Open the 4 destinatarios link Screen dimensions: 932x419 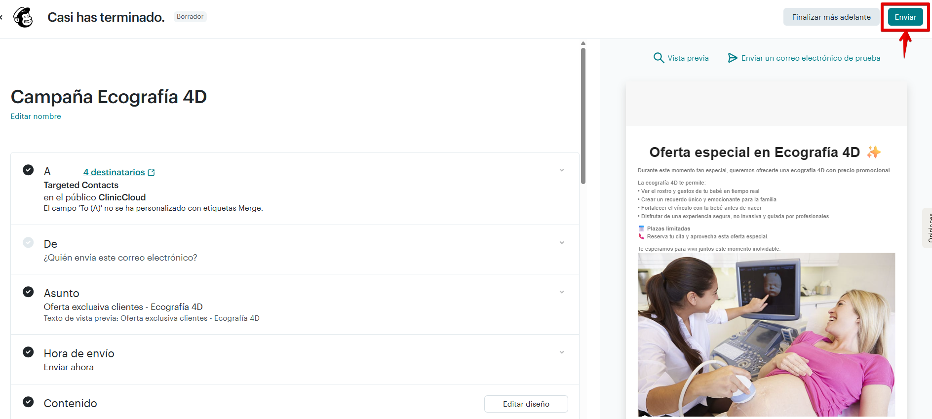point(114,172)
